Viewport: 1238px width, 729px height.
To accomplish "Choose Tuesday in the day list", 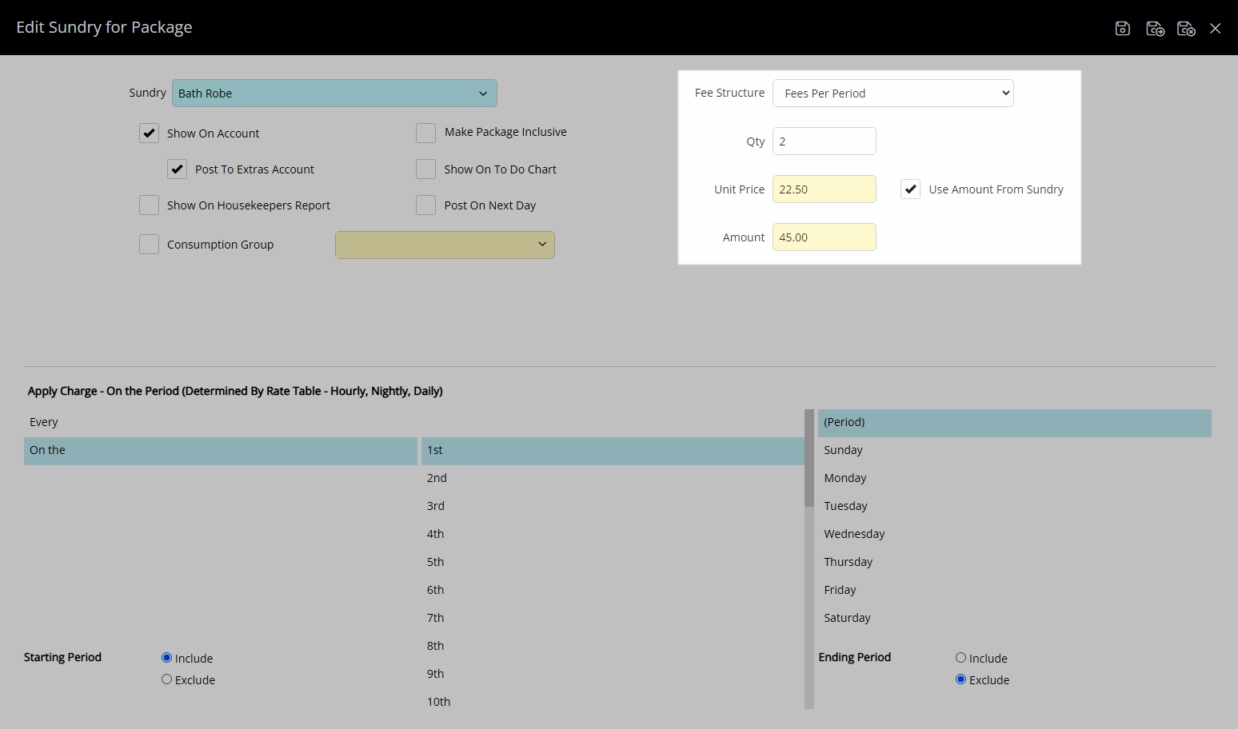I will [1014, 506].
